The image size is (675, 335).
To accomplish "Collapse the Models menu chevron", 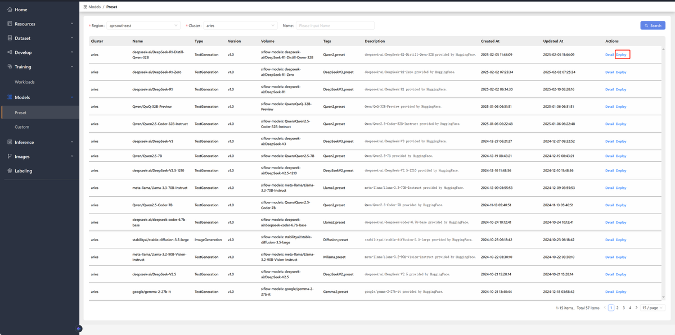I will pos(72,97).
